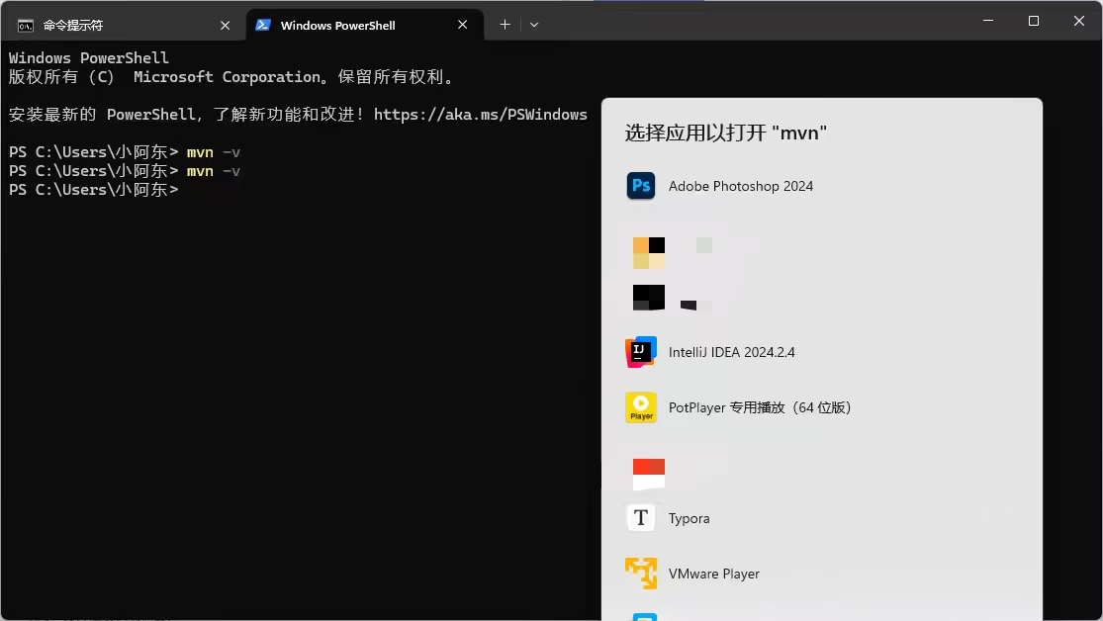Select VMware Player in the app picker
This screenshot has height=621, width=1103.
coord(713,574)
